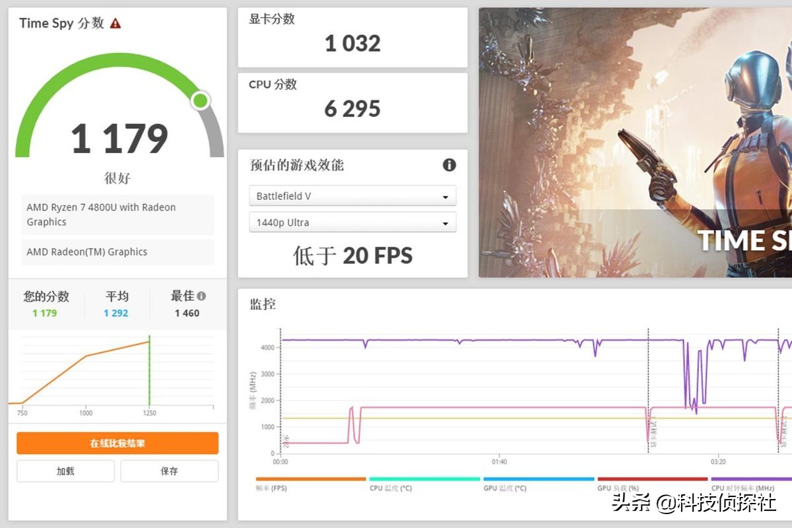Click the CPU 分数 value 6 295
This screenshot has height=528, width=792.
click(352, 109)
